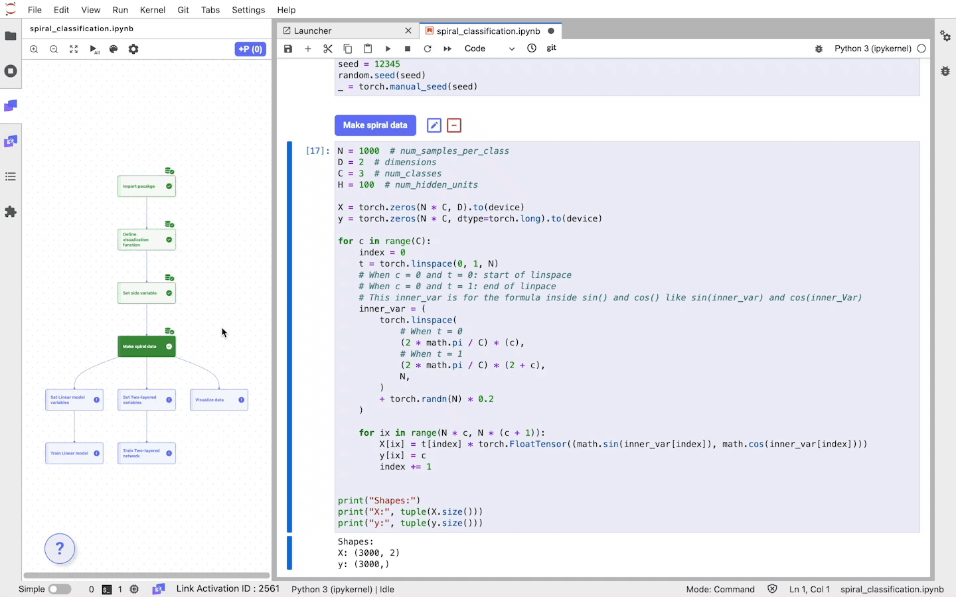Click the edit pencil beside Make spiral data
956x597 pixels.
pyautogui.click(x=434, y=125)
